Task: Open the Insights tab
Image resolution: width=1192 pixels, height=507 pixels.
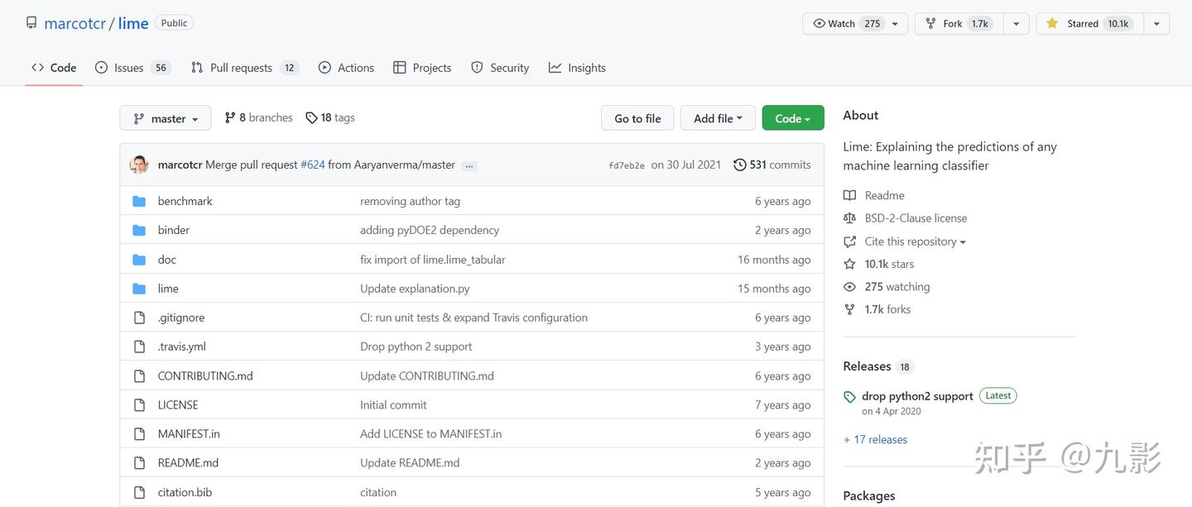Action: (x=577, y=68)
